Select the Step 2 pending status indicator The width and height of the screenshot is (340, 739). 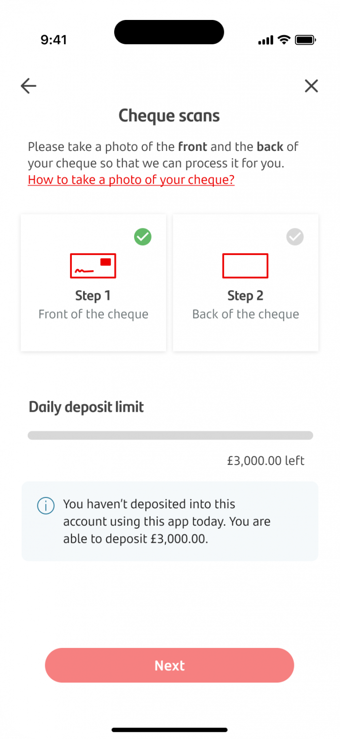click(294, 237)
